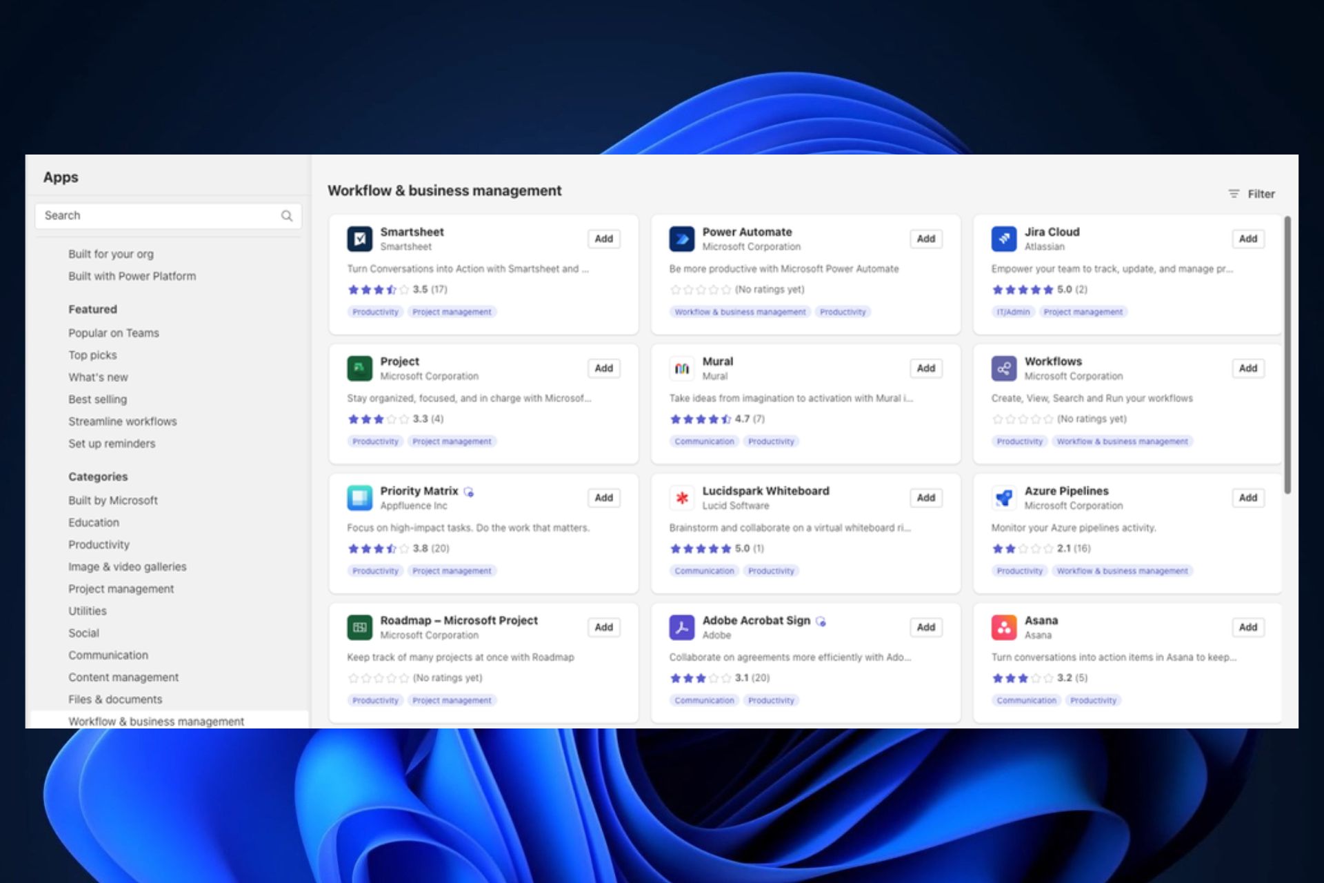The image size is (1324, 883).
Task: Click the Priority Matrix app icon
Action: (359, 497)
